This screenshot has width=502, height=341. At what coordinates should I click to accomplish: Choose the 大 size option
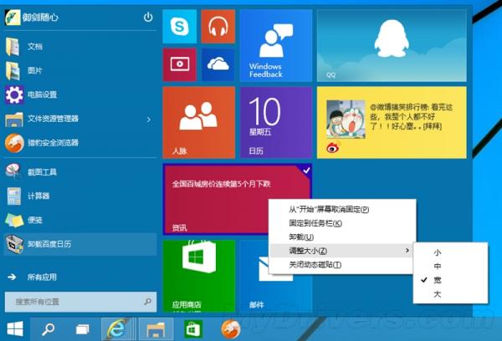[438, 294]
